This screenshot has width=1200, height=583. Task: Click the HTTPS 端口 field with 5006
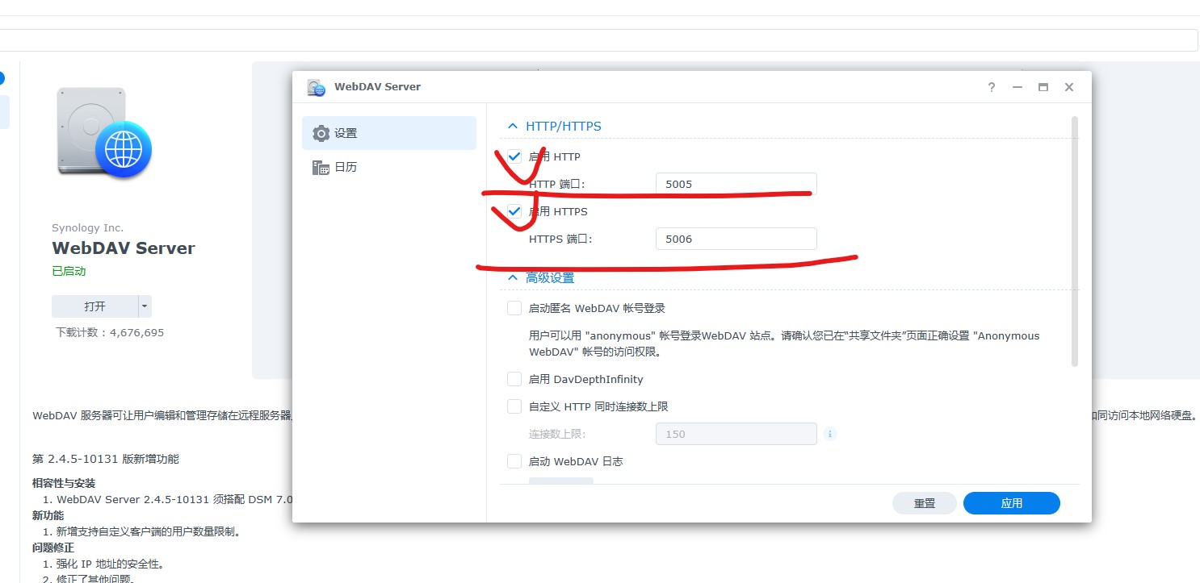[x=736, y=239]
